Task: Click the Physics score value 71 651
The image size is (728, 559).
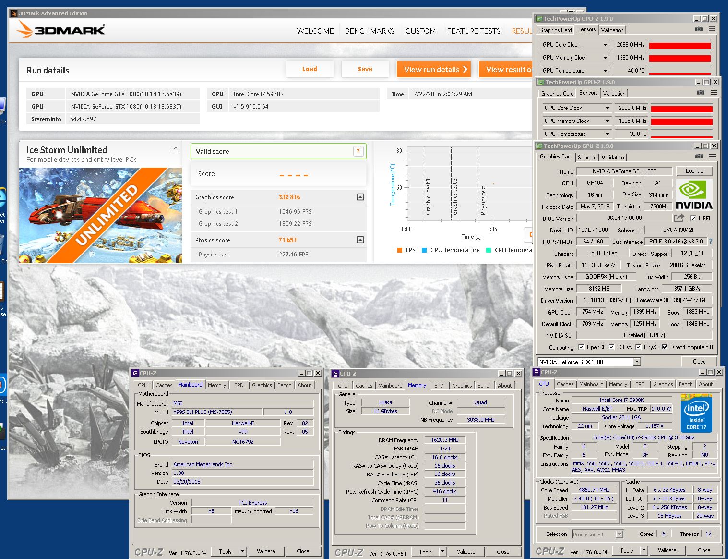Action: pyautogui.click(x=288, y=240)
